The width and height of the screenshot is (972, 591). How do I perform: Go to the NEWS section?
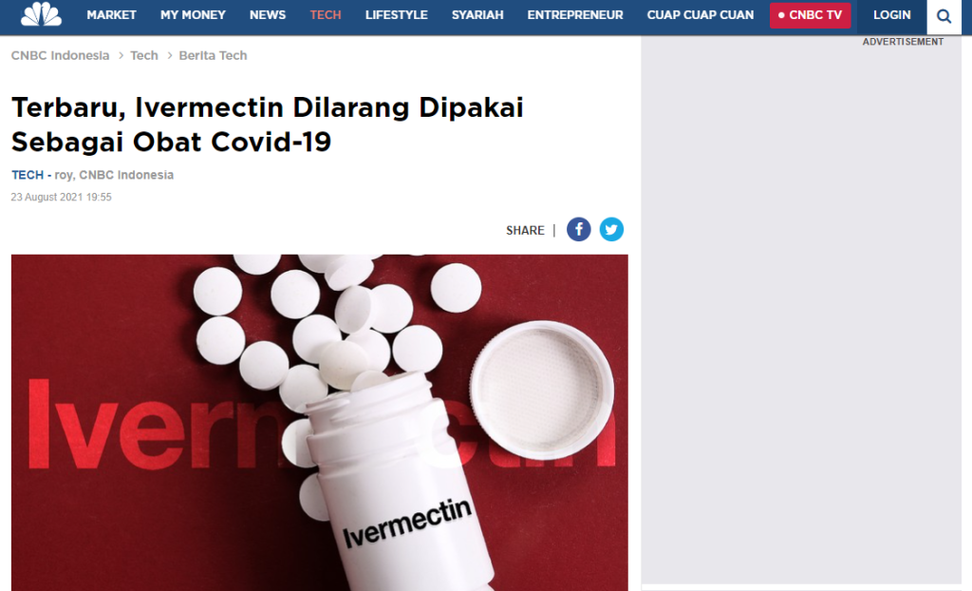click(x=268, y=15)
